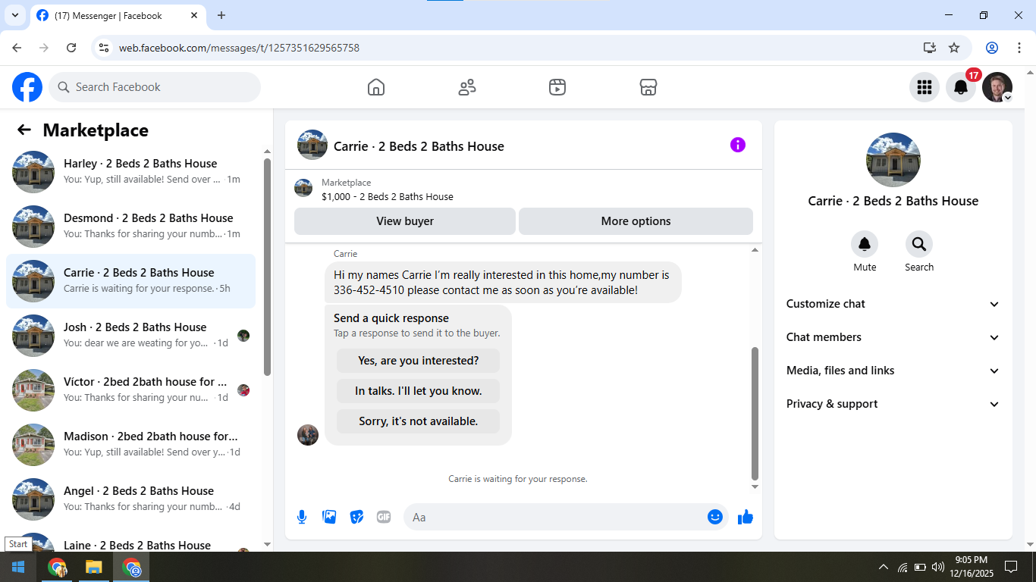Select Carrie conversation in list
1036x582 pixels.
[x=130, y=281]
